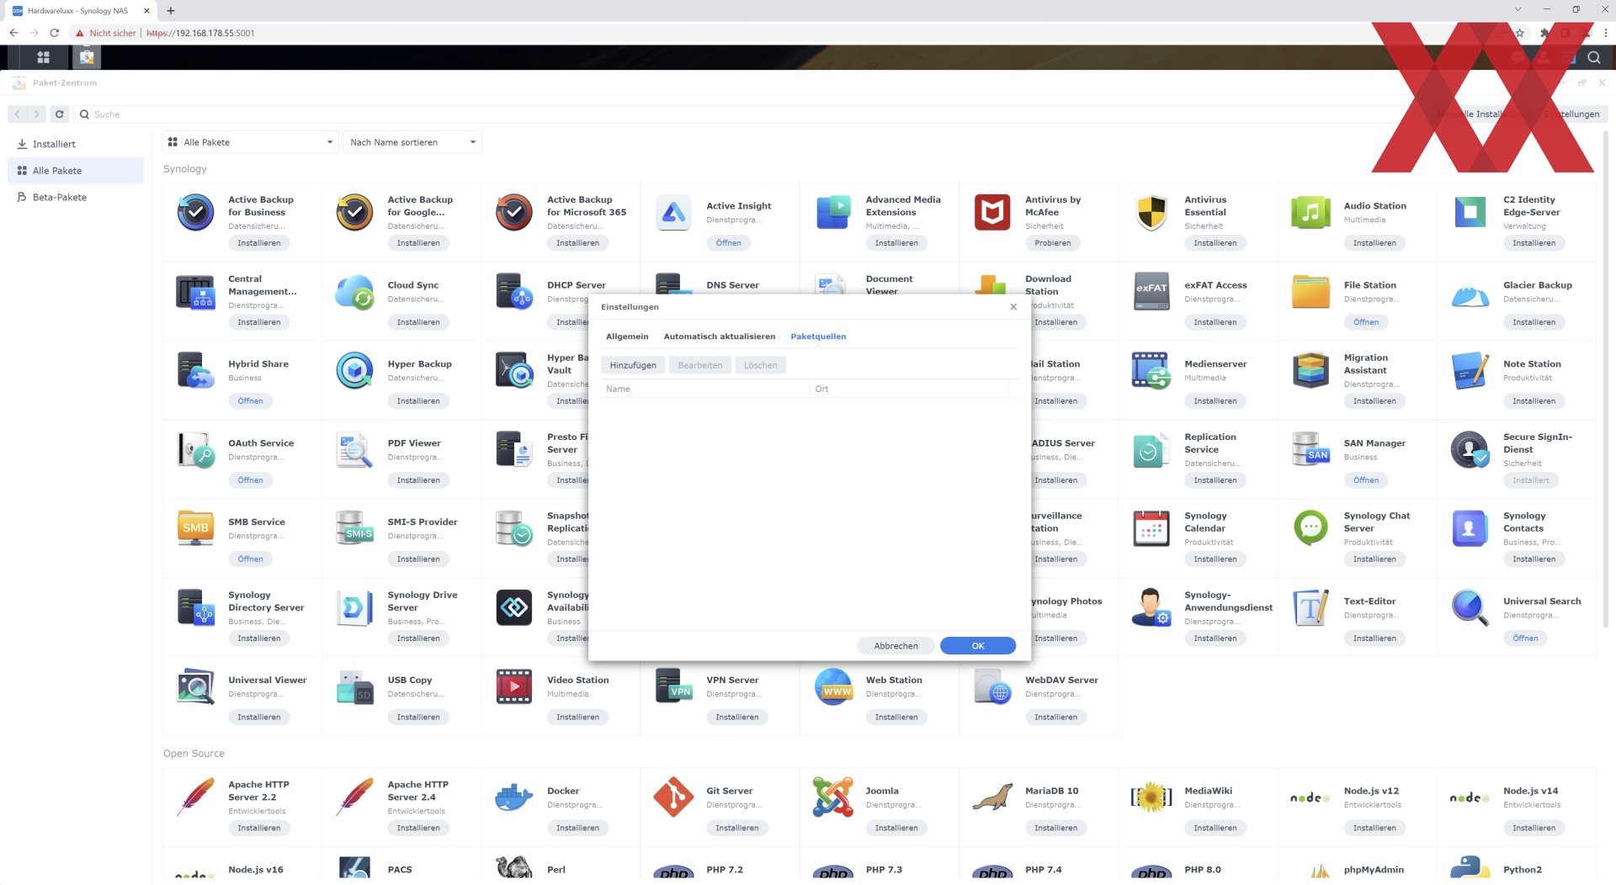Open the Nach Name sortieren dropdown
This screenshot has height=885, width=1616.
point(412,142)
